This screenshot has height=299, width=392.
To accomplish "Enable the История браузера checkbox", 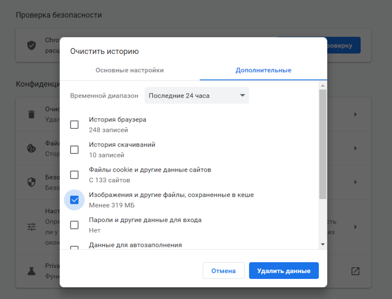I will click(74, 125).
